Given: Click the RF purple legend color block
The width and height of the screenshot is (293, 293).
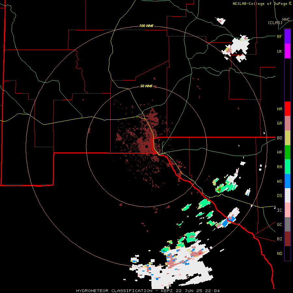Looking at the screenshot, I should (x=287, y=36).
